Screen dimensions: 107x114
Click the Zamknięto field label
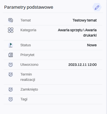[29, 89]
